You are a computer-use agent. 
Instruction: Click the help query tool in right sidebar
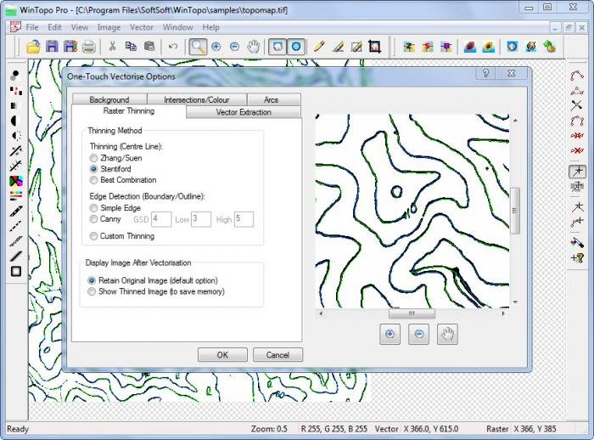[577, 258]
